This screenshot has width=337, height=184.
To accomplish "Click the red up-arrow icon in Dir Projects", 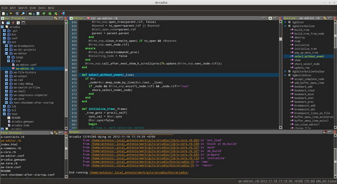I will tap(13, 23).
